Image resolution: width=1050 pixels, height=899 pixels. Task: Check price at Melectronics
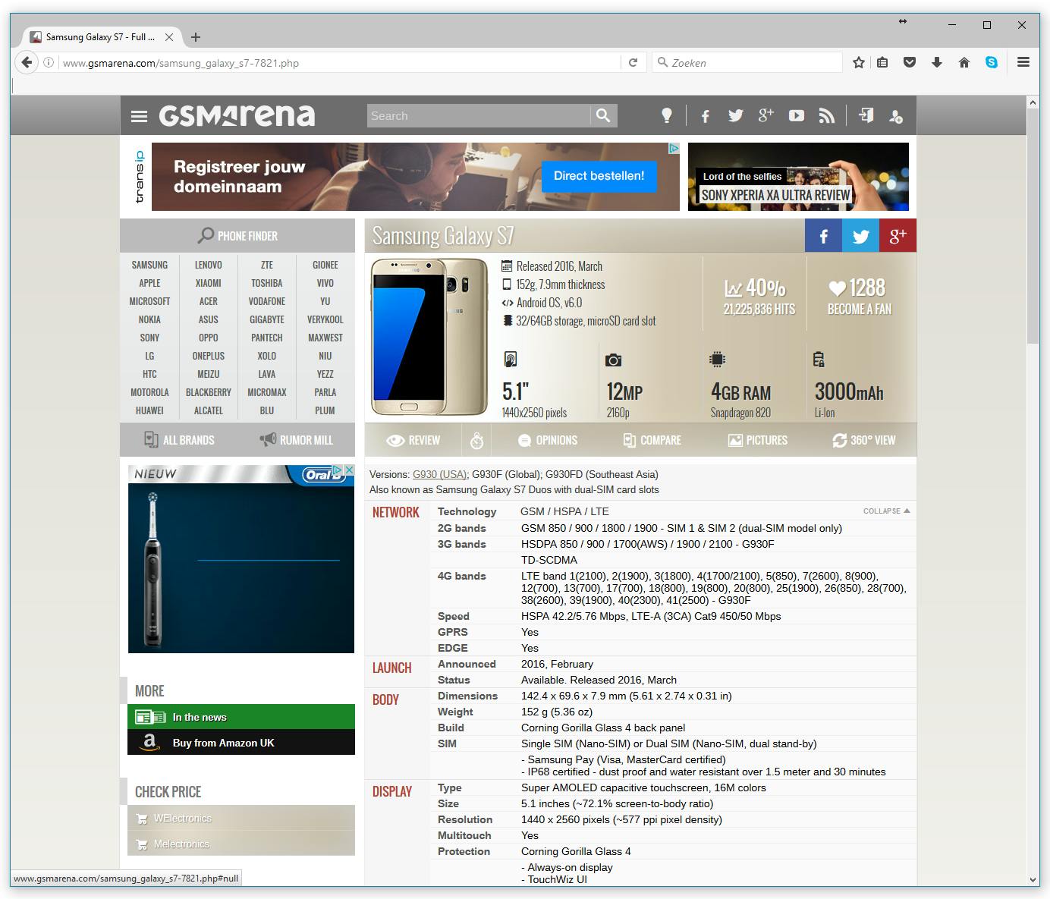pyautogui.click(x=241, y=844)
